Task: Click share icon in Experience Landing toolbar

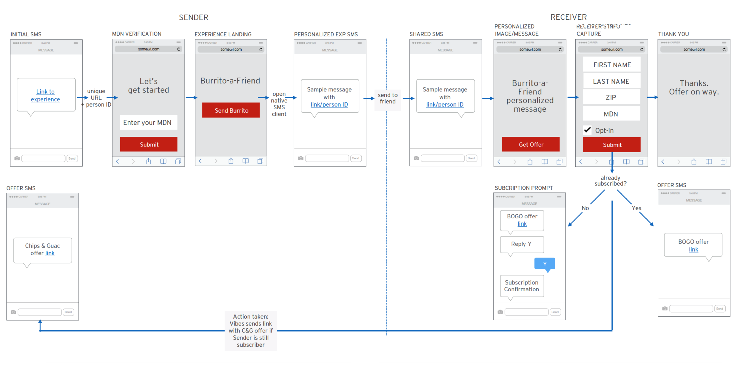Action: tap(231, 161)
